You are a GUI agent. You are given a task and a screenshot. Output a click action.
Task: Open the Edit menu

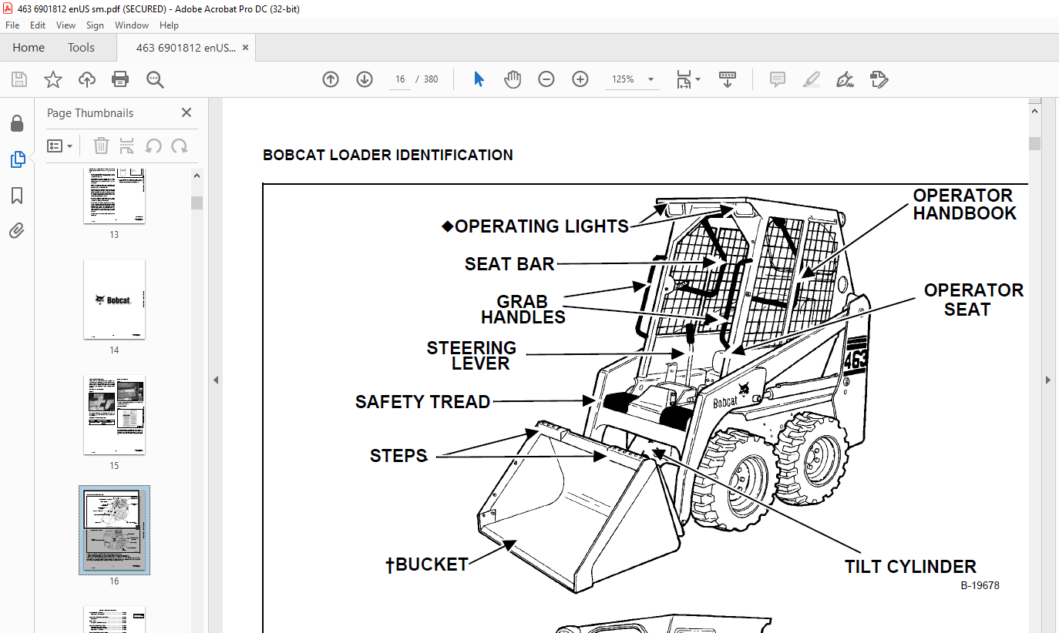tap(38, 25)
